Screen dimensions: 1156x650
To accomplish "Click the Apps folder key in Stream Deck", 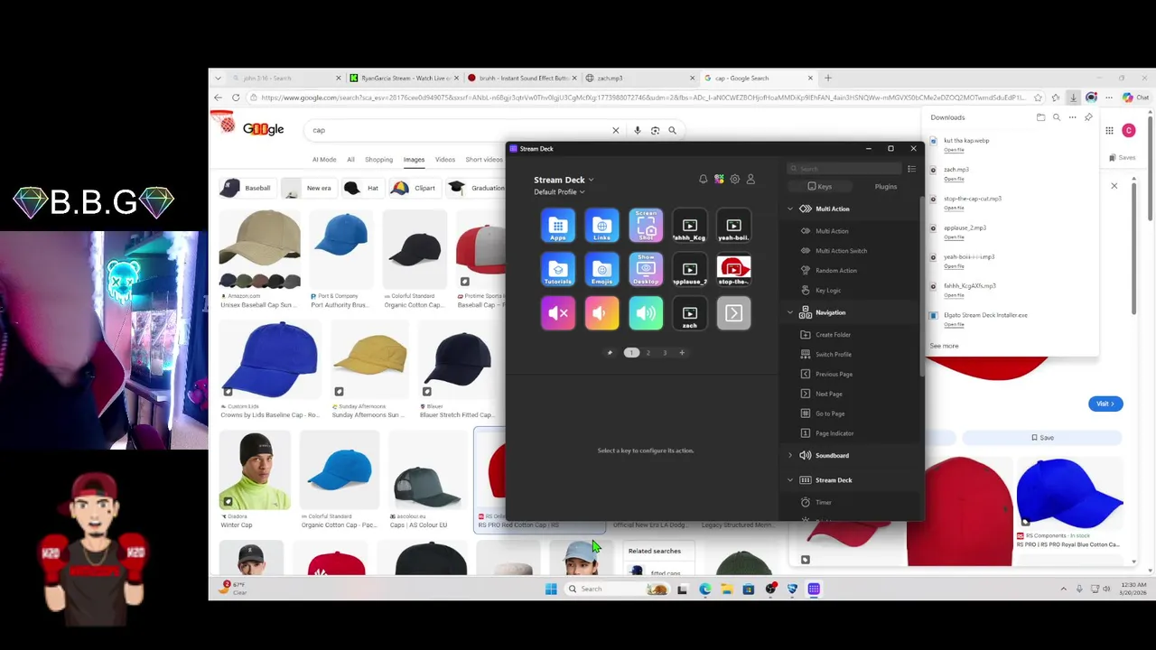I will coord(558,226).
